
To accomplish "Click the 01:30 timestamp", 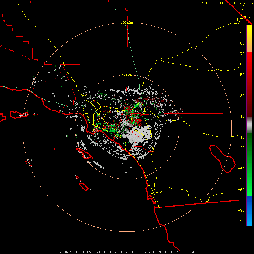I will point(189,252).
